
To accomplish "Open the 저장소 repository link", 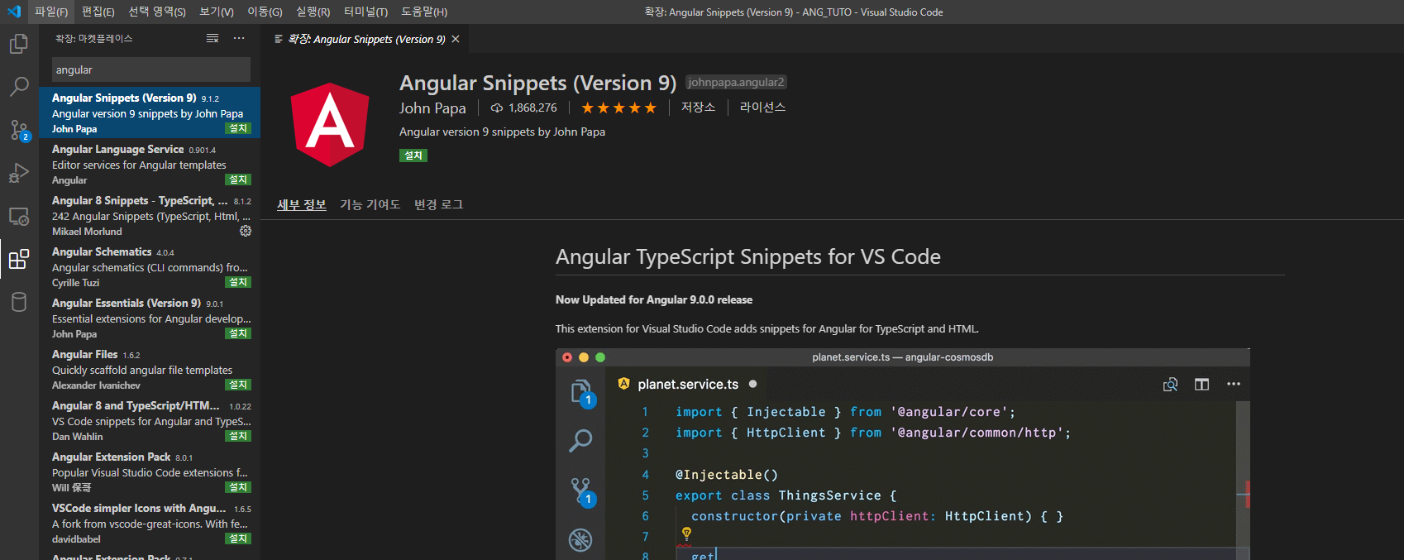I will click(x=699, y=108).
